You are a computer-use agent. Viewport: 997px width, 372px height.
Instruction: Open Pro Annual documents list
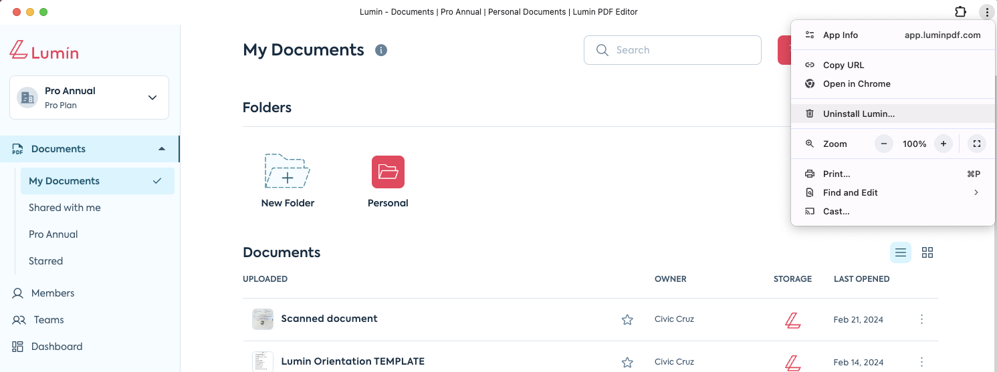pos(53,234)
